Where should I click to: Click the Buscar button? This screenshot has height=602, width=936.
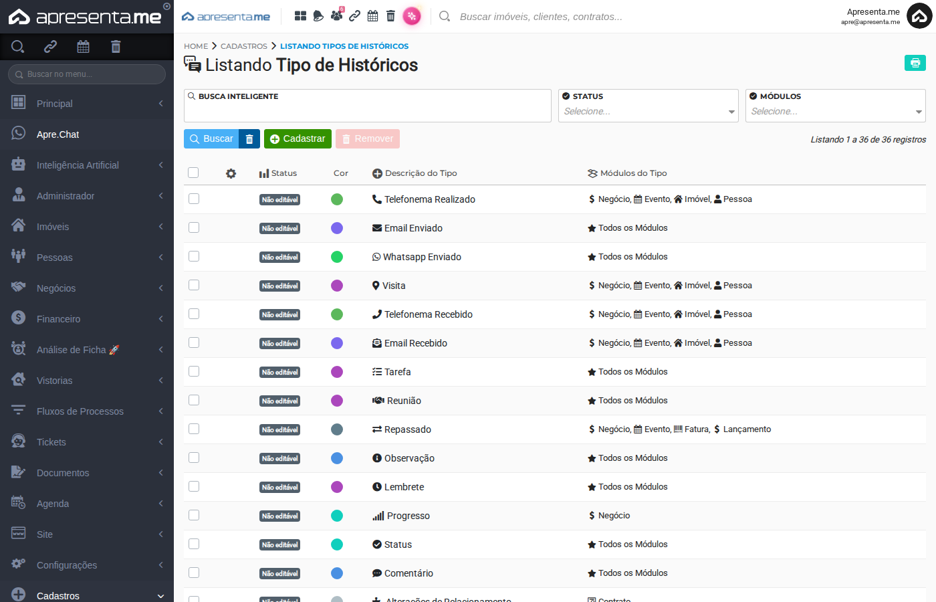click(211, 139)
